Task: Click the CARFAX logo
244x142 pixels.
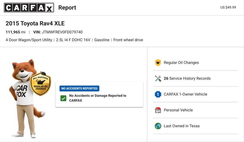Action: tap(29, 7)
